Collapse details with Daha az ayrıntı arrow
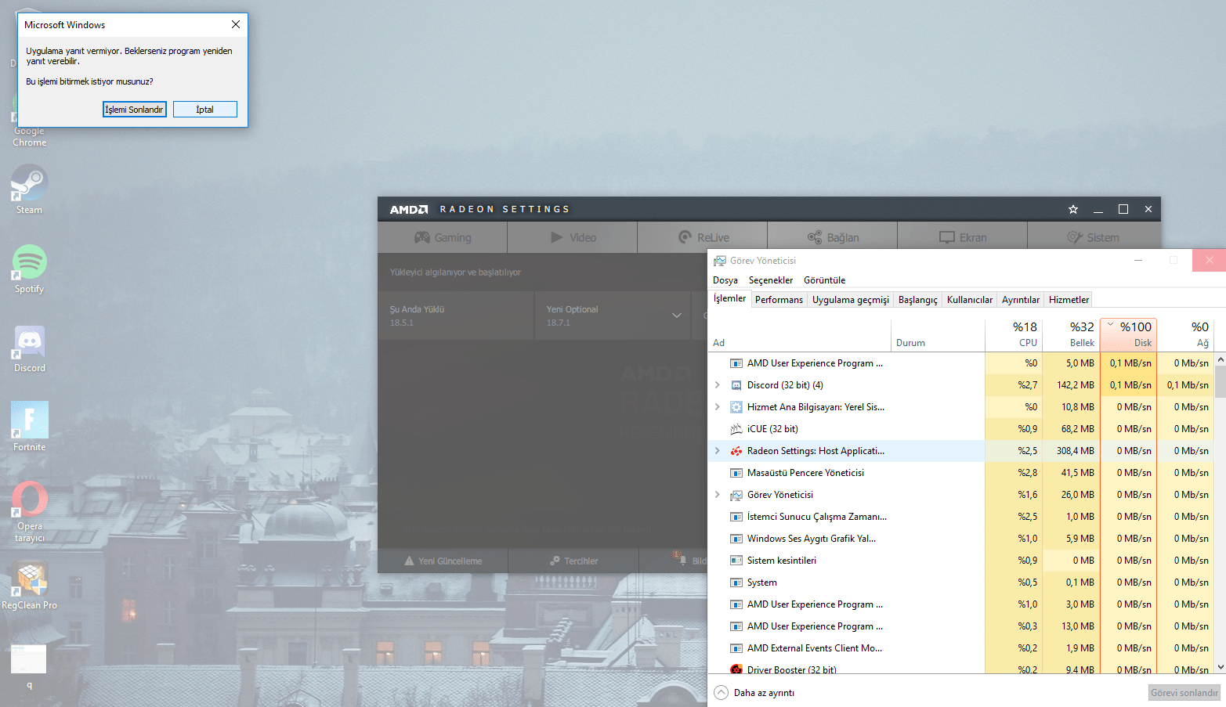This screenshot has width=1226, height=707. pos(721,693)
